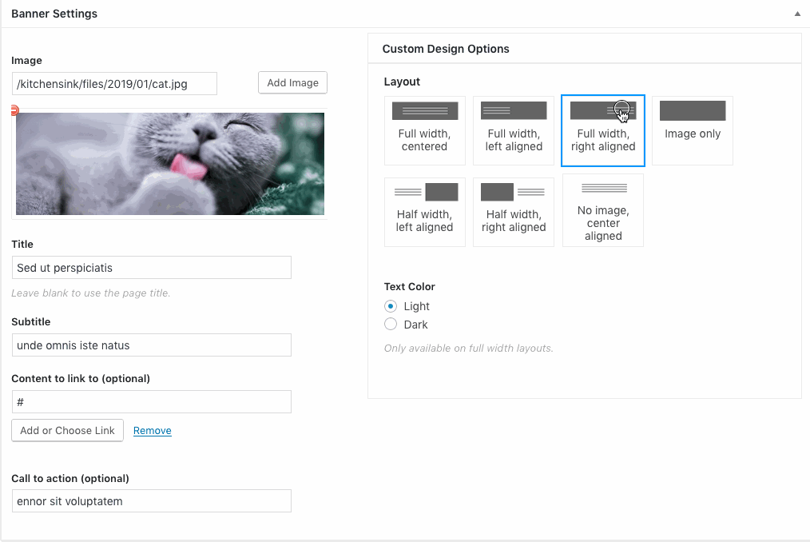Viewport: 810px width, 542px height.
Task: Select the Full width, centered layout icon
Action: tap(424, 130)
